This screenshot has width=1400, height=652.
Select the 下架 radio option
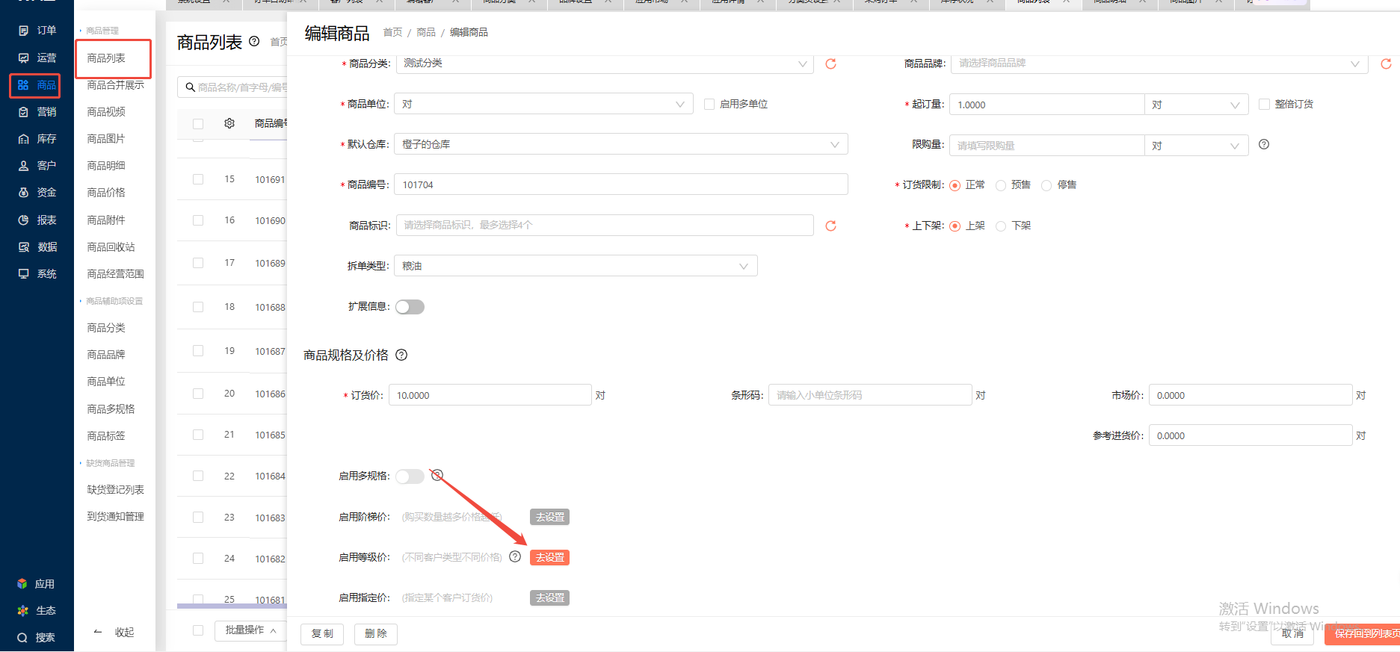pos(1001,226)
